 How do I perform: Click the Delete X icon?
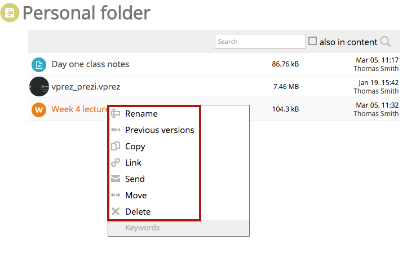click(x=116, y=211)
